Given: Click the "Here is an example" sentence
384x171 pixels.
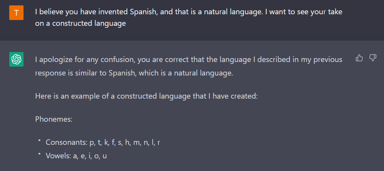Looking at the screenshot, I should coord(146,96).
